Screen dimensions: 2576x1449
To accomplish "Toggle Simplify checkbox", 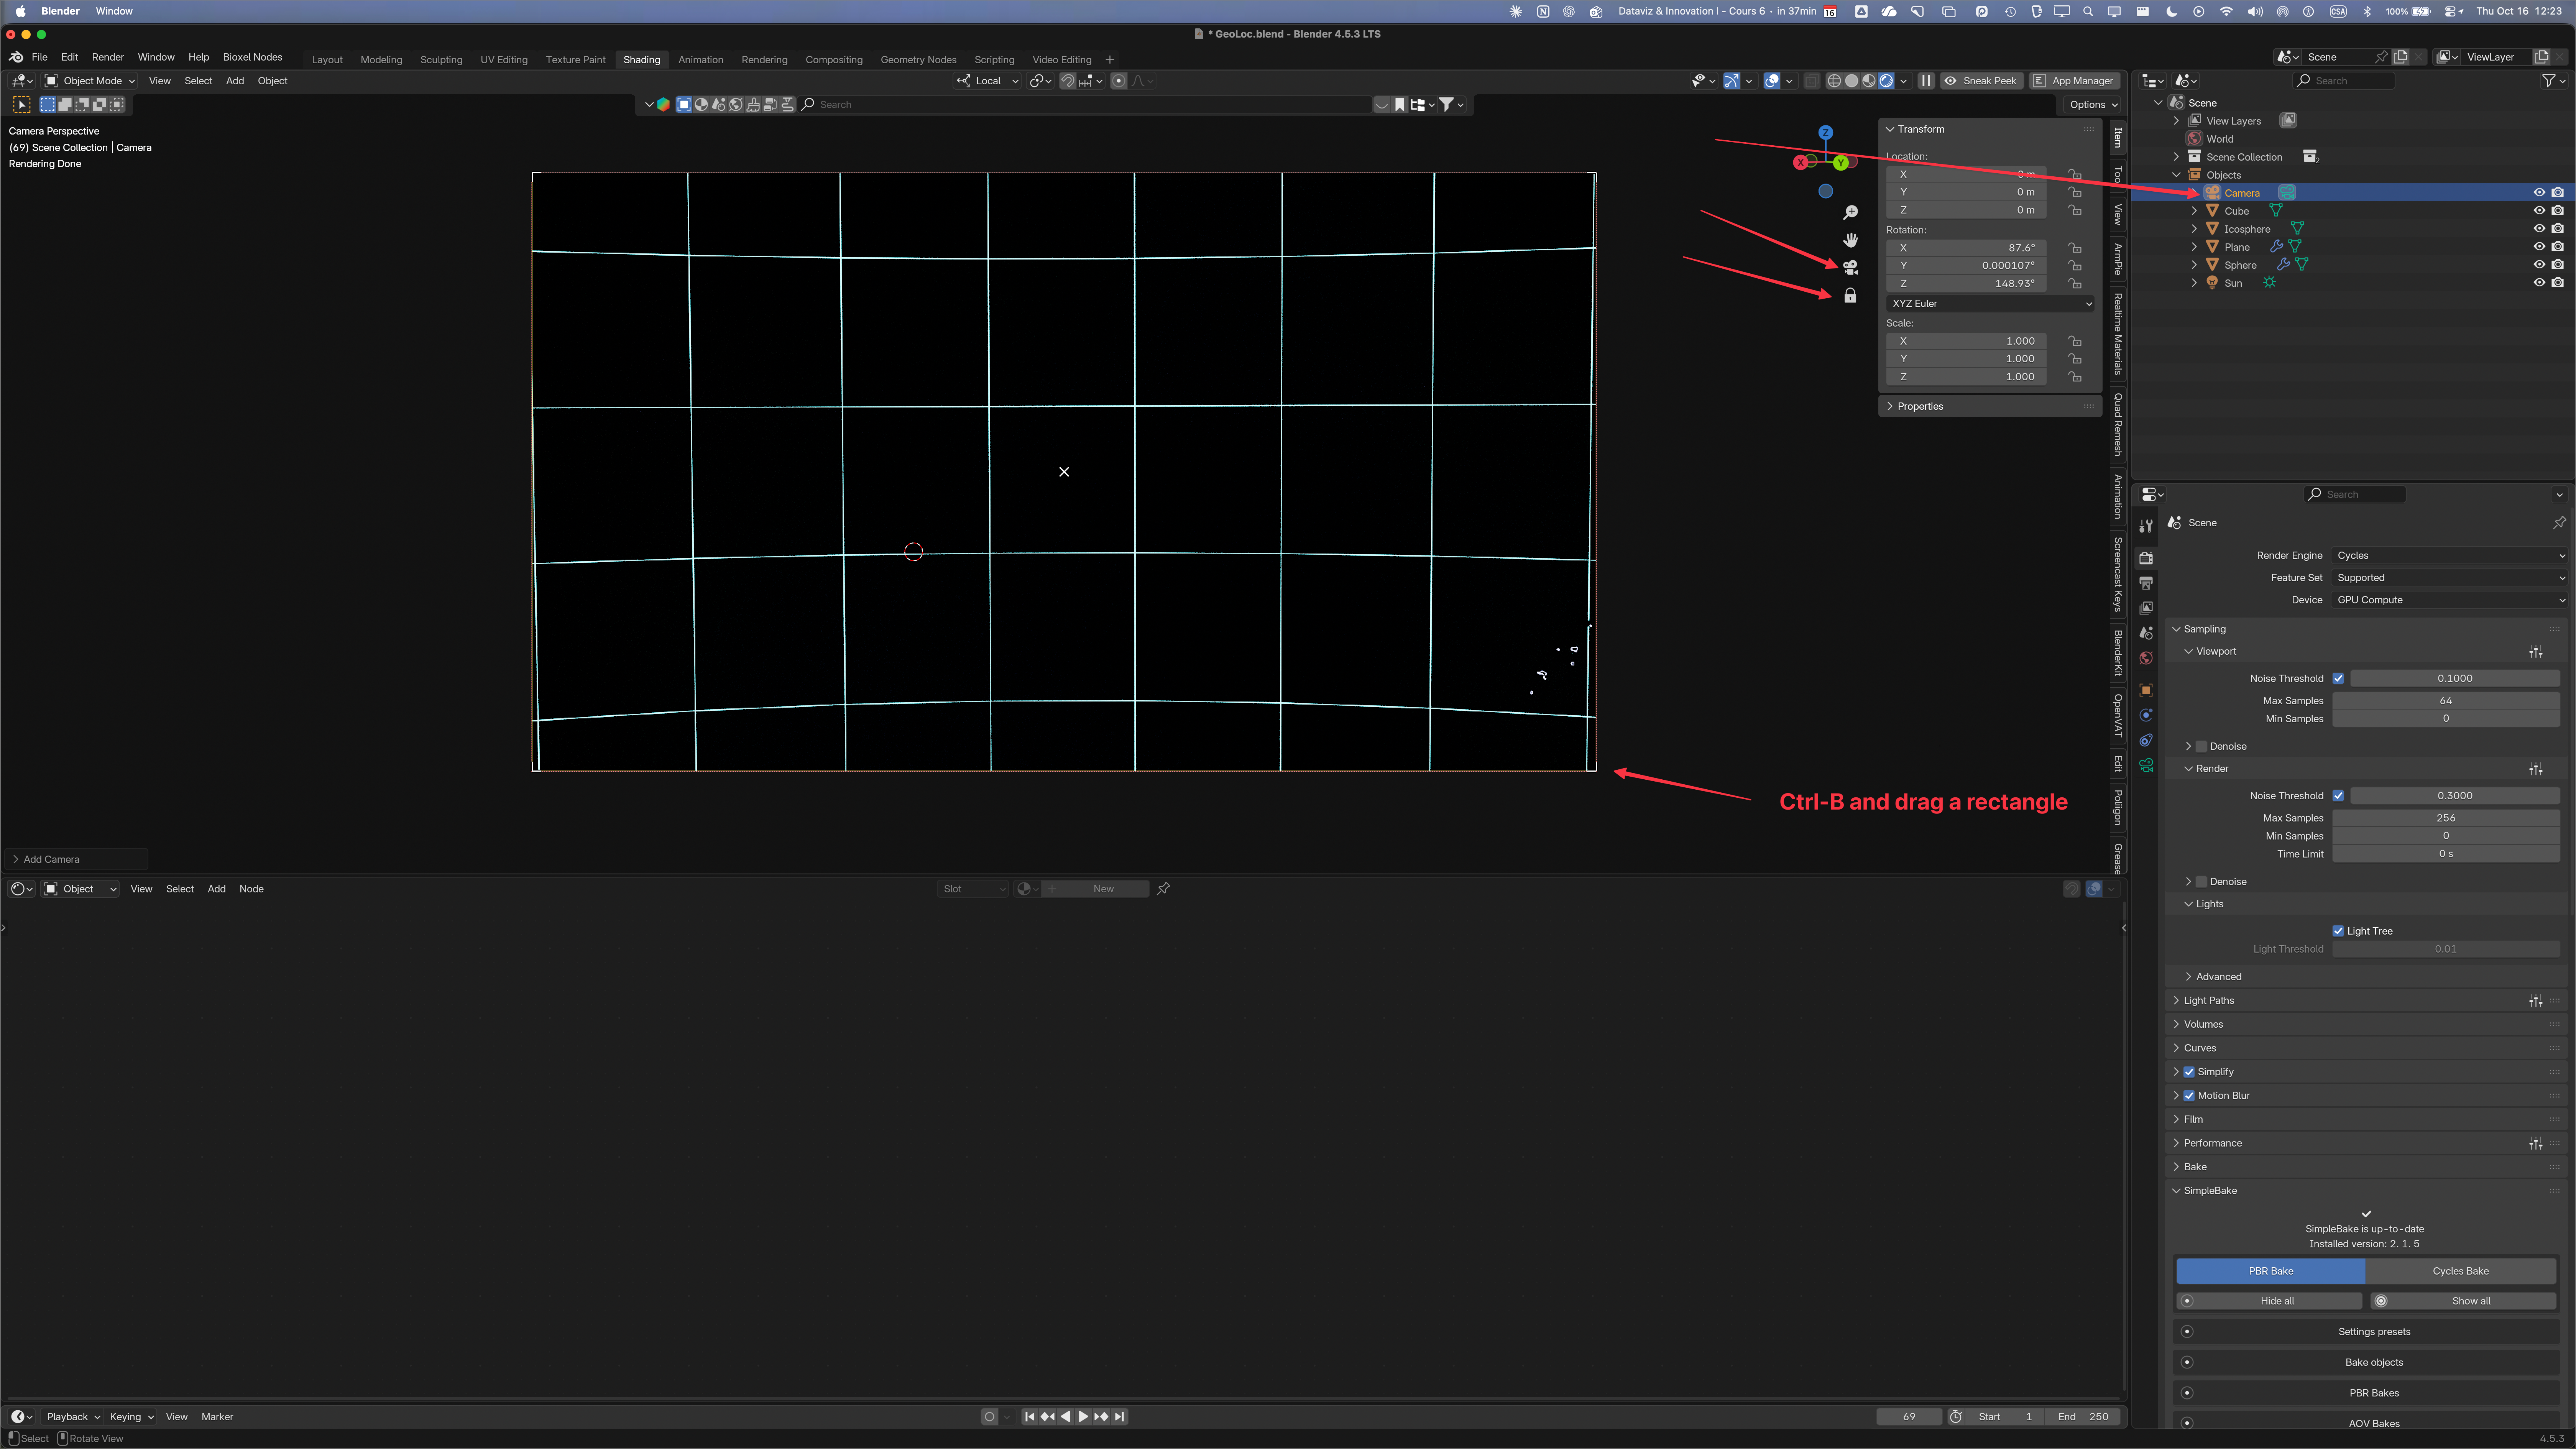I will coord(2189,1072).
